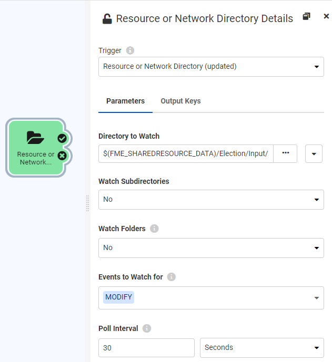Viewport: 332px width, 362px height.
Task: Click the Watch Subdirectories label
Action: click(x=134, y=181)
